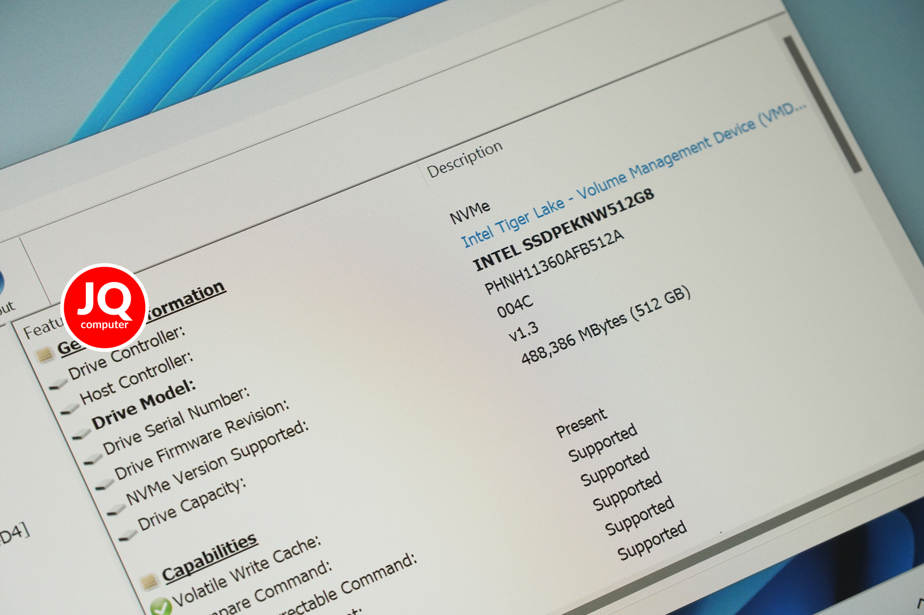Click the drive icon beside Drive Capacity
Viewport: 924px width, 615px height.
pos(128,536)
